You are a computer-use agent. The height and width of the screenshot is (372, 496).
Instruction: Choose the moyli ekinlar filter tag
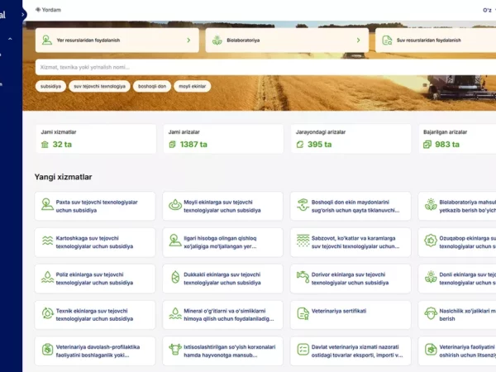(x=192, y=86)
